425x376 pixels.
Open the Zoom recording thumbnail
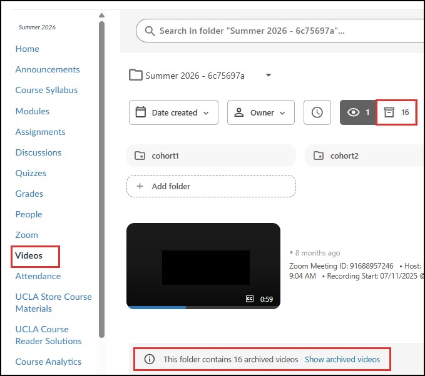click(x=203, y=266)
